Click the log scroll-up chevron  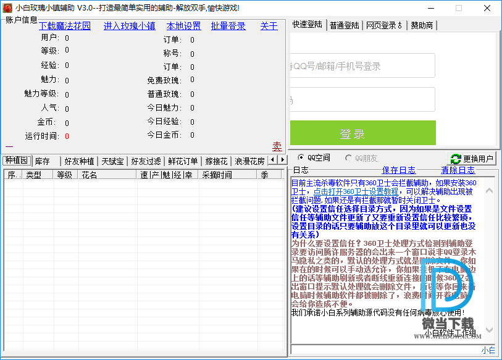[x=489, y=191]
